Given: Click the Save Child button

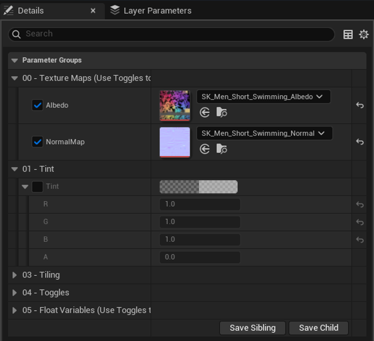Looking at the screenshot, I should pos(319,328).
